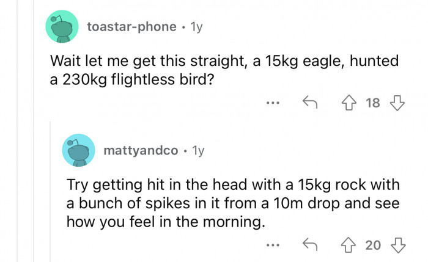Image resolution: width=428 pixels, height=262 pixels.
Task: Upvote toastar-phone's eagle comment
Action: 350,103
